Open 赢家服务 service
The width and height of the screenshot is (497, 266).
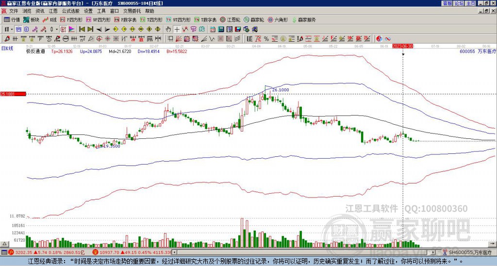coord(304,19)
